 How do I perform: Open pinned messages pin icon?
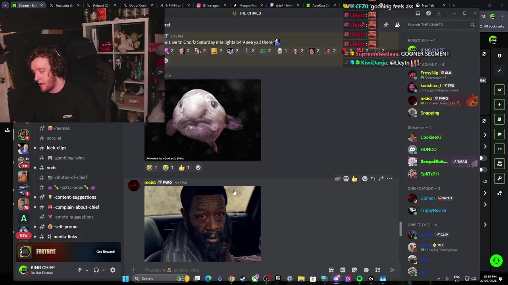[x=386, y=25]
